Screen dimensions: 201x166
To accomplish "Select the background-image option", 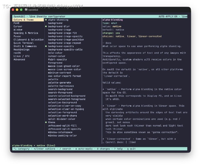I will click(x=60, y=30).
